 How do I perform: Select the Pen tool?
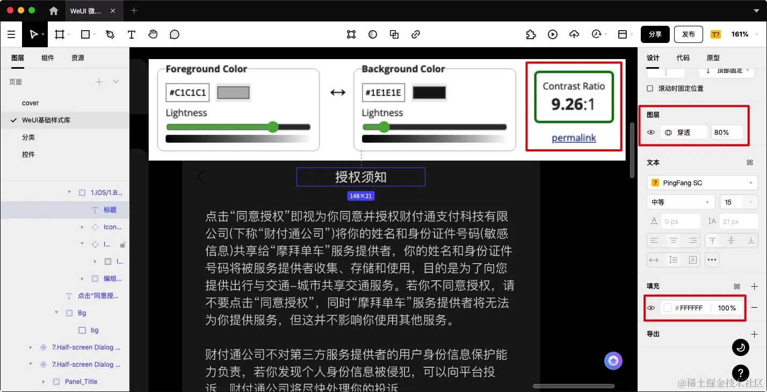click(110, 34)
